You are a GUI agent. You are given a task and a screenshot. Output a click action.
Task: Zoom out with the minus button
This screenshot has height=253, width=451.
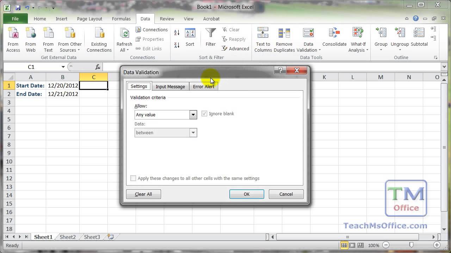386,245
